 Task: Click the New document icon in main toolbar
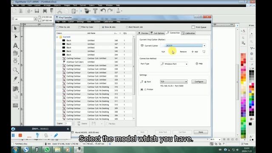15,11
